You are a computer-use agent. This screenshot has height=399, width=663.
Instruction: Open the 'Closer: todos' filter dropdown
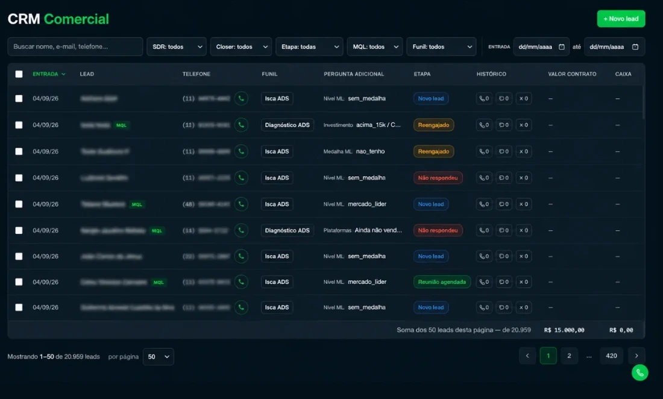click(241, 47)
